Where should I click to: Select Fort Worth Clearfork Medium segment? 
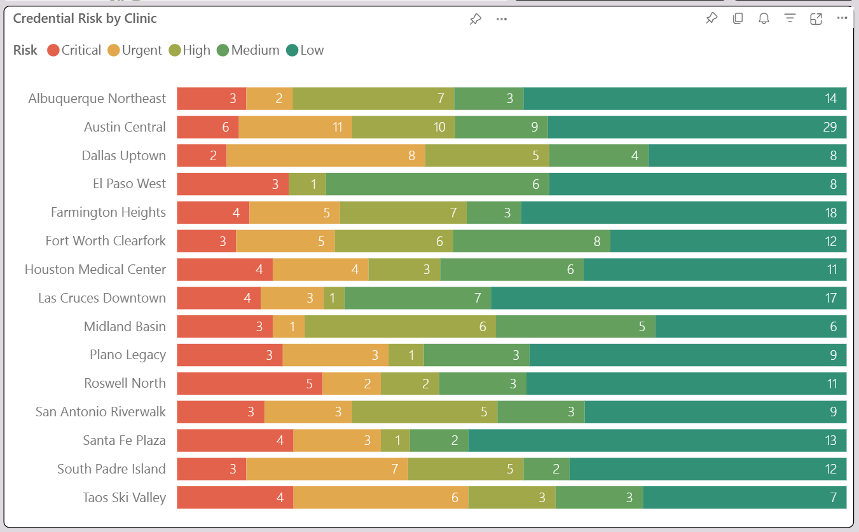[532, 241]
